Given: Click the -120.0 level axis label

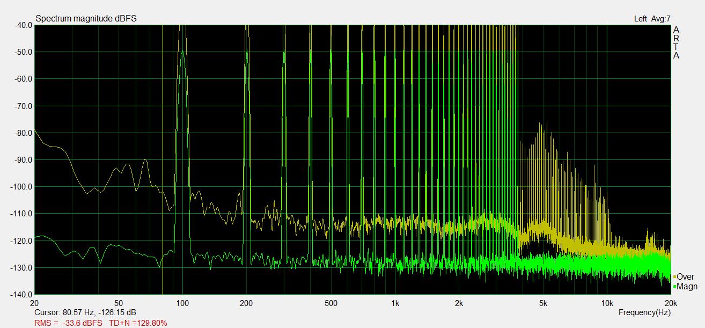Looking at the screenshot, I should point(21,241).
